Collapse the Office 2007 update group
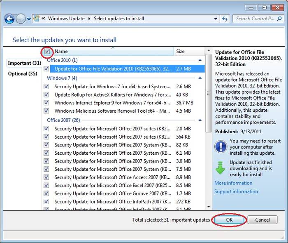Image resolution: width=288 pixels, height=243 pixels. [200, 120]
